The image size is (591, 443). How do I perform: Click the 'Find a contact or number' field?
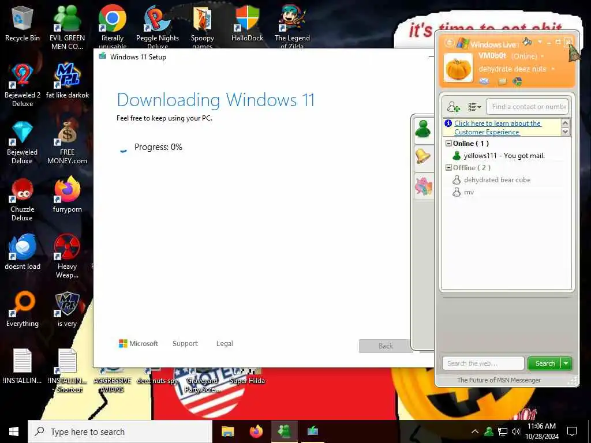(528, 107)
